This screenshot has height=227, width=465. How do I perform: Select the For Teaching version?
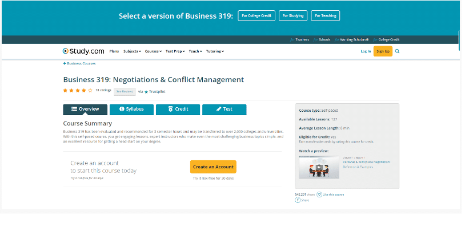point(325,16)
